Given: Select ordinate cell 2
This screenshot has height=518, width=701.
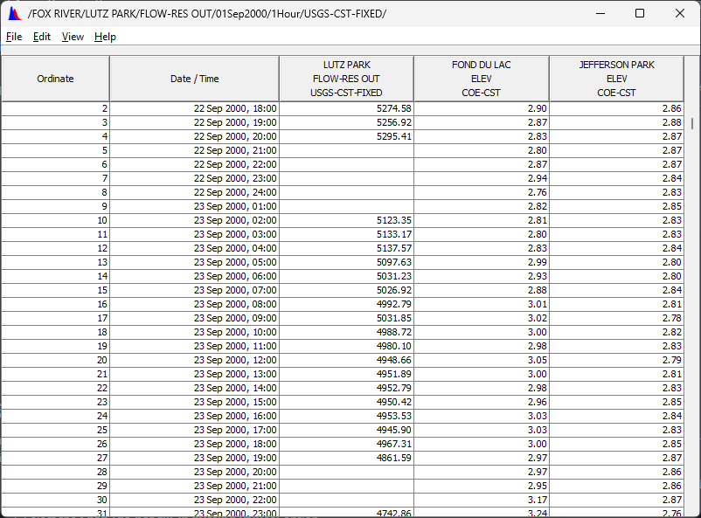Looking at the screenshot, I should (55, 108).
